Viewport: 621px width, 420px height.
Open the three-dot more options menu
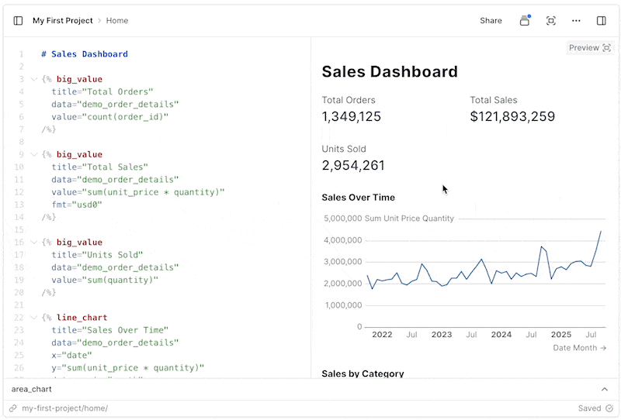(x=576, y=21)
